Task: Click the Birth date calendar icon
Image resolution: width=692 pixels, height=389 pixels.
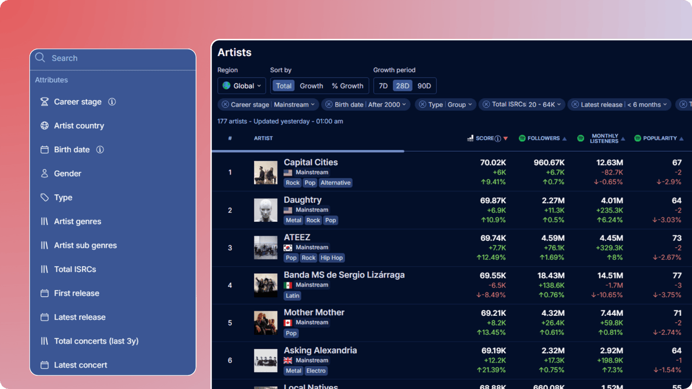Action: [44, 150]
